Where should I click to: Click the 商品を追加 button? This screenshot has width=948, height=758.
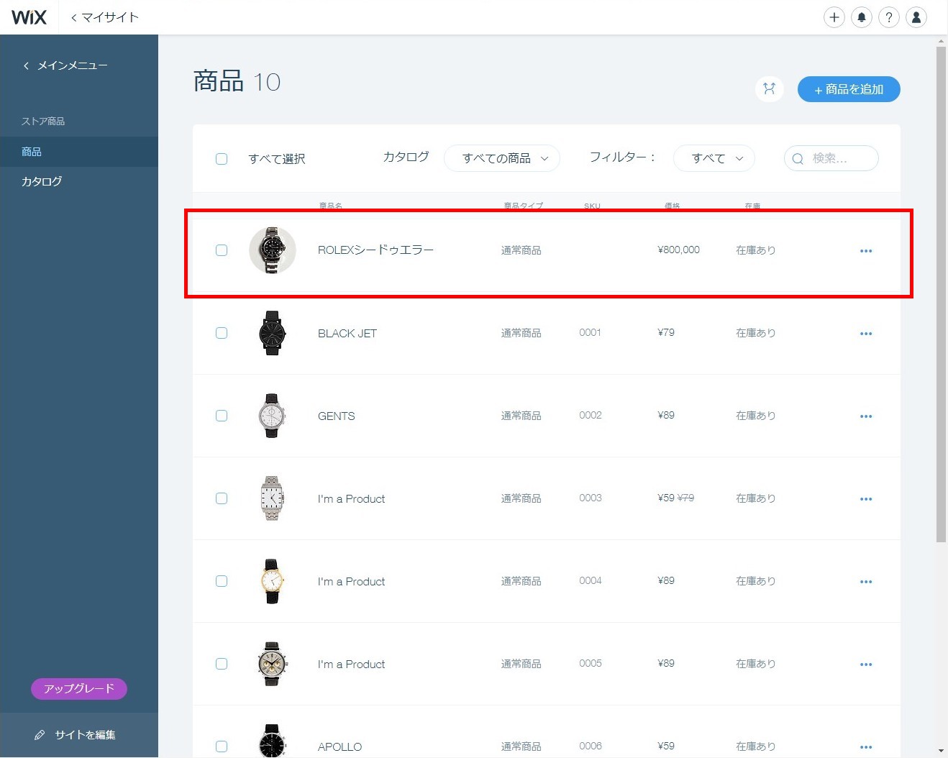tap(849, 89)
